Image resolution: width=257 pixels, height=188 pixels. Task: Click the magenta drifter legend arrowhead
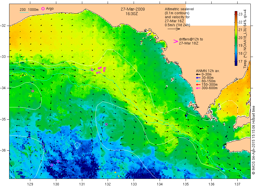[x=176, y=41]
